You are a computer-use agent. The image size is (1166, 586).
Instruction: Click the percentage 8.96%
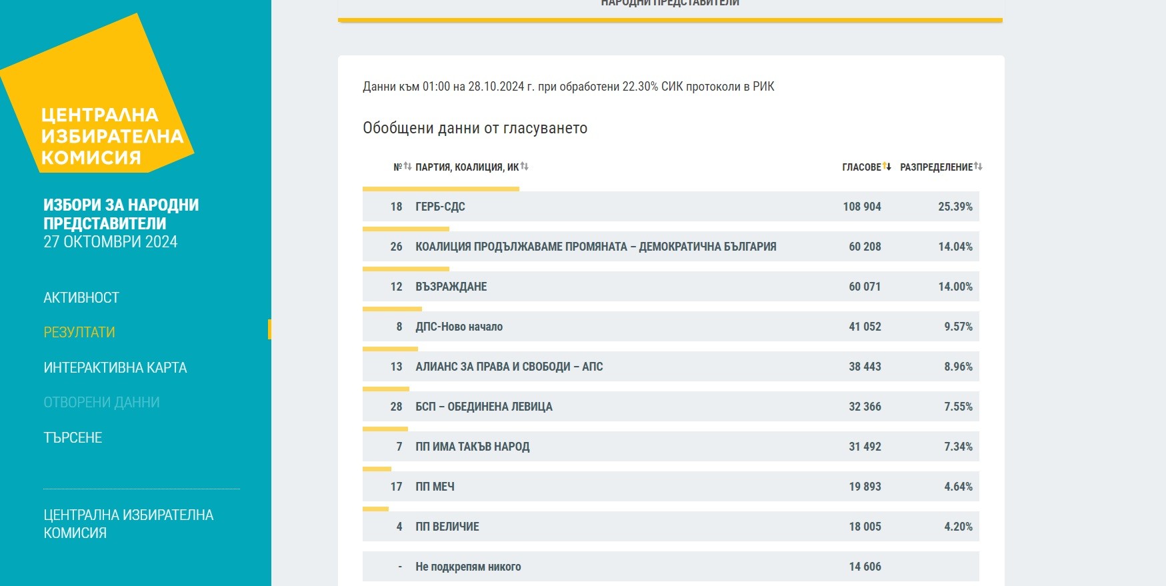[x=958, y=367]
